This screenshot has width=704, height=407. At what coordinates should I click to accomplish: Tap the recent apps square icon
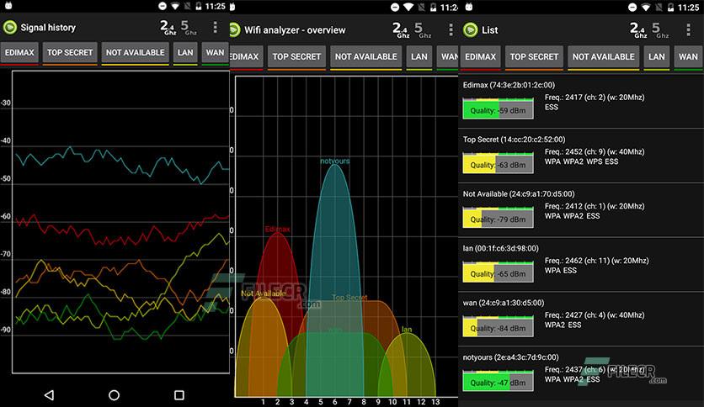(179, 395)
